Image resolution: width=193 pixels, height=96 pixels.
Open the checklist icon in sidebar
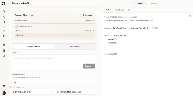point(4,17)
